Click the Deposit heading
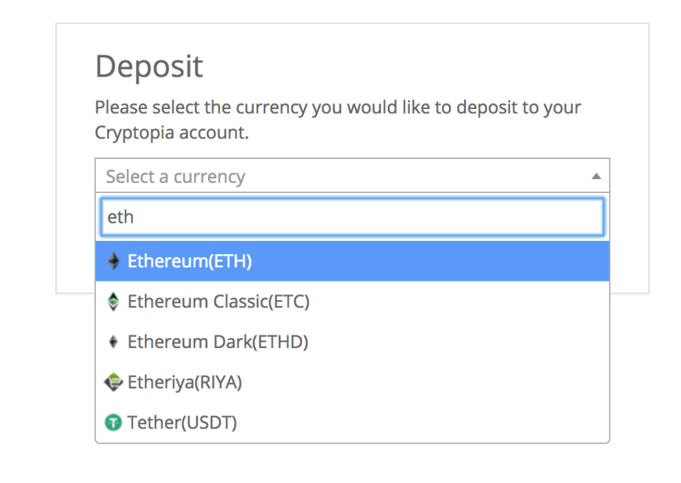Screen dimensions: 681x483 pyautogui.click(x=149, y=67)
